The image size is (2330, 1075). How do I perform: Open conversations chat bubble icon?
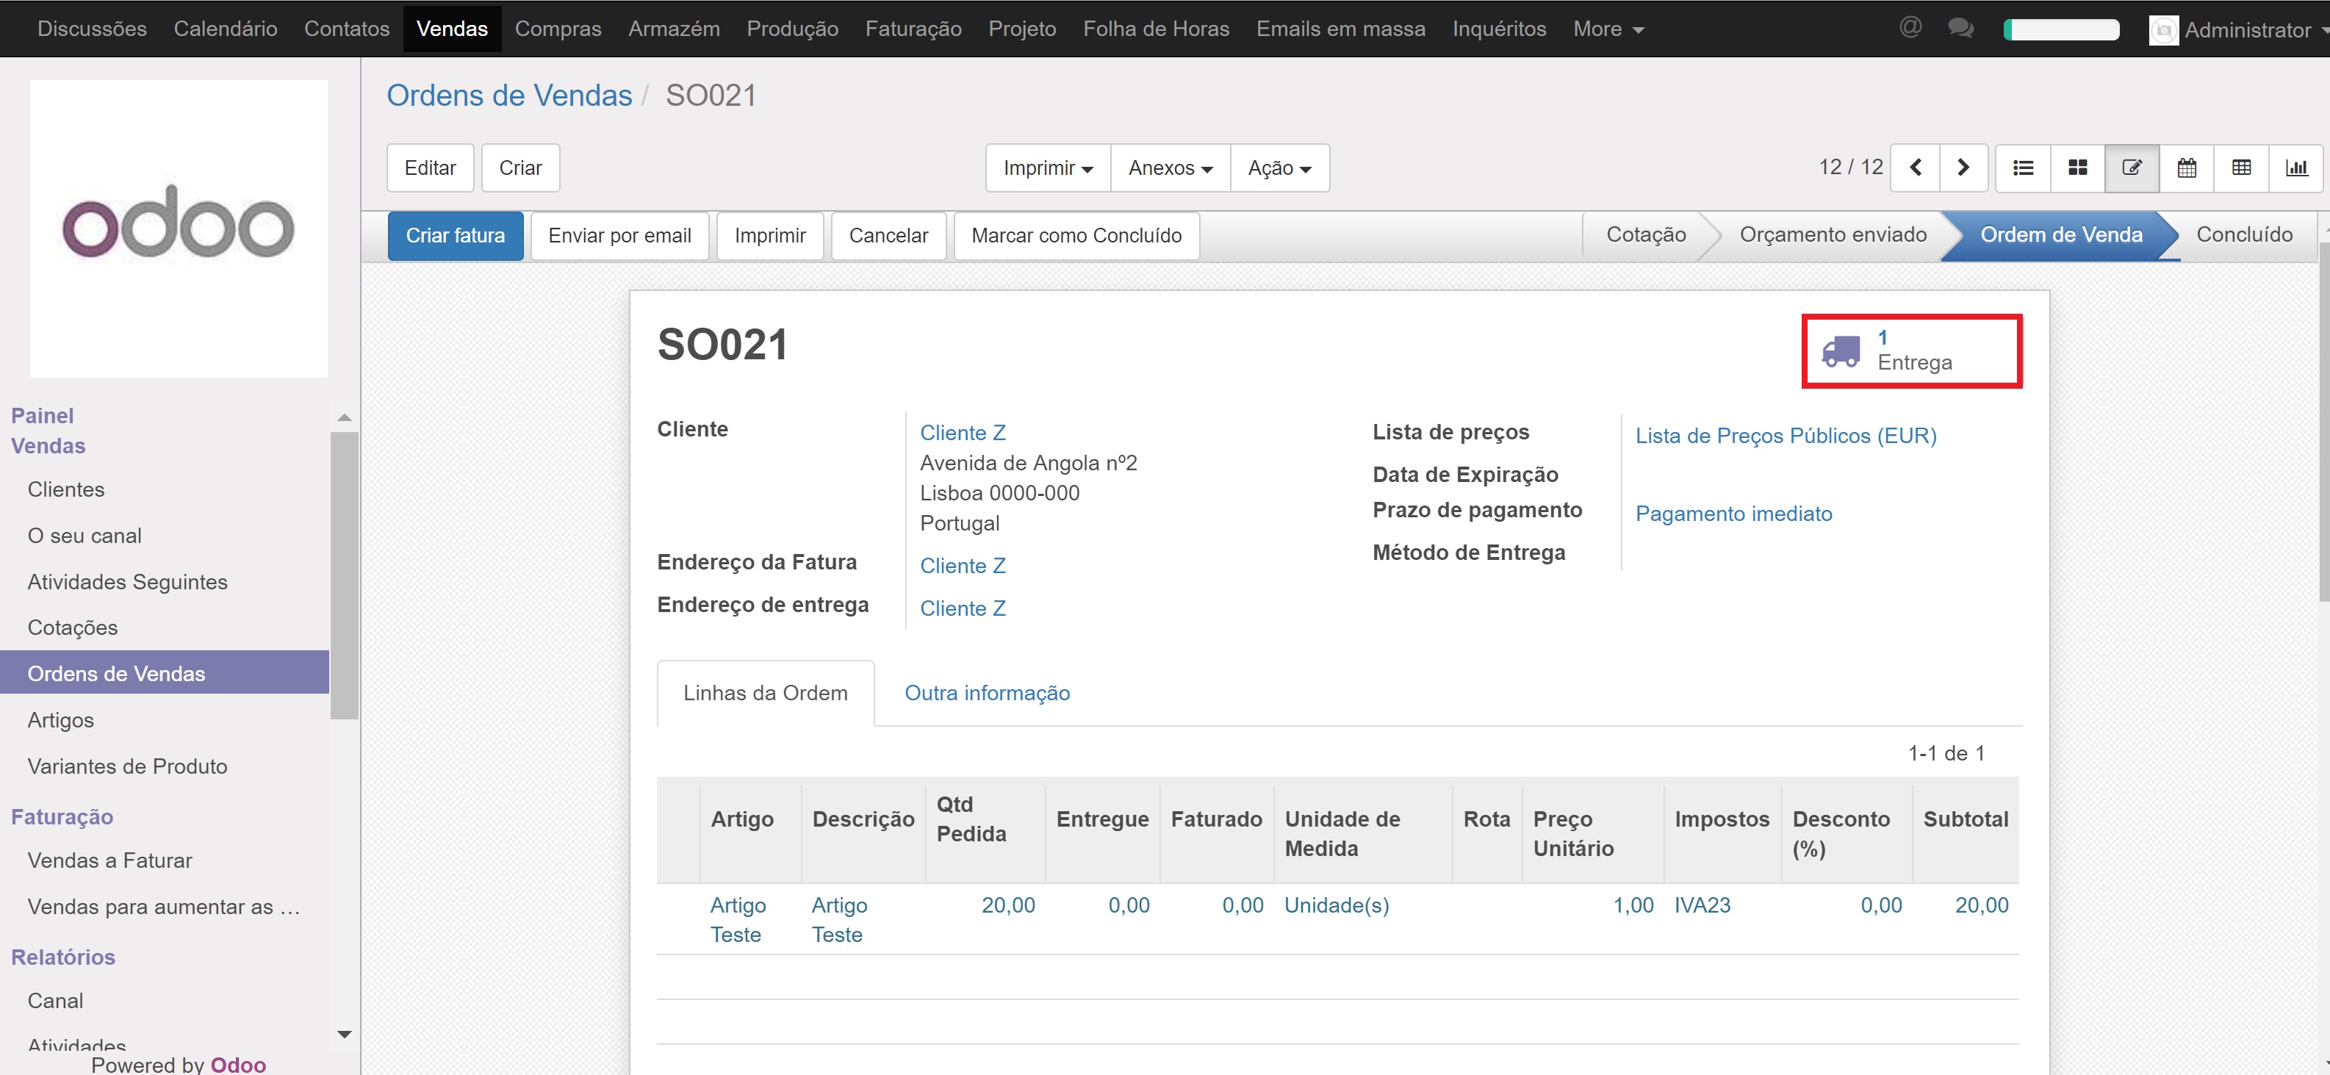pos(1960,28)
